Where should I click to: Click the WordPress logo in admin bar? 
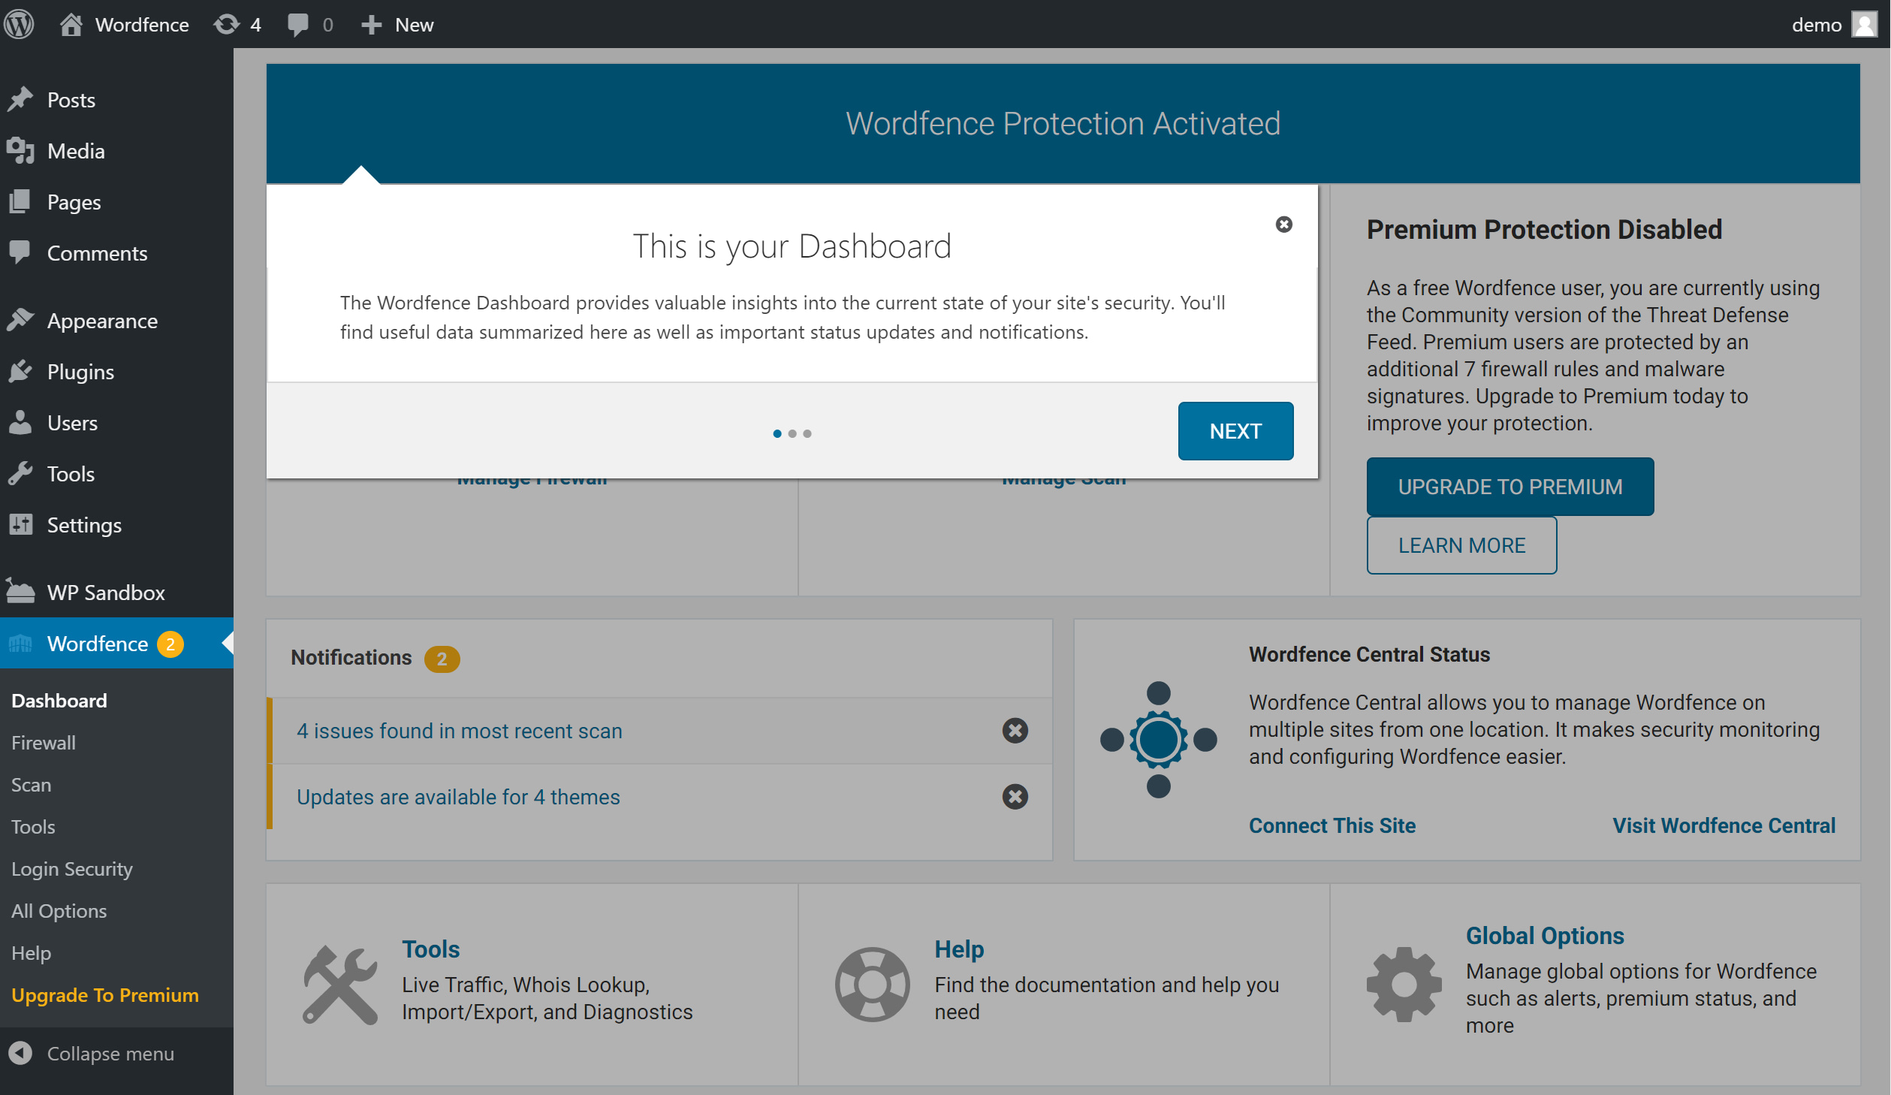20,24
